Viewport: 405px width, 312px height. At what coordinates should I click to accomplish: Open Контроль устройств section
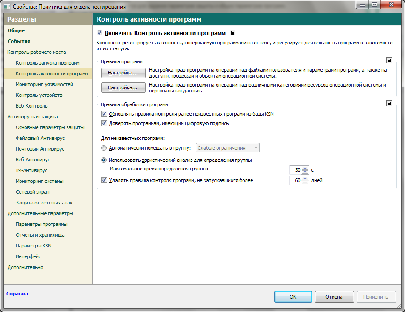tap(39, 95)
